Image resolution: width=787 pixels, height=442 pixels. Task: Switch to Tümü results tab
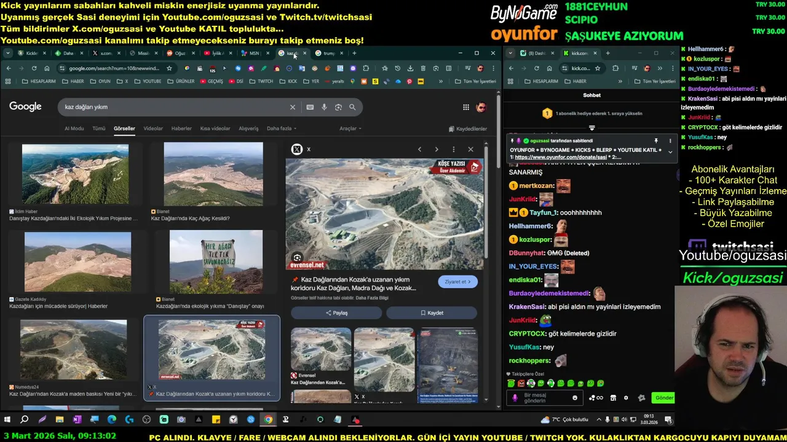click(x=98, y=128)
